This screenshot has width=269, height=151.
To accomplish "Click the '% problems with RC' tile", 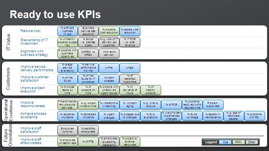I will pyautogui.click(x=254, y=116).
